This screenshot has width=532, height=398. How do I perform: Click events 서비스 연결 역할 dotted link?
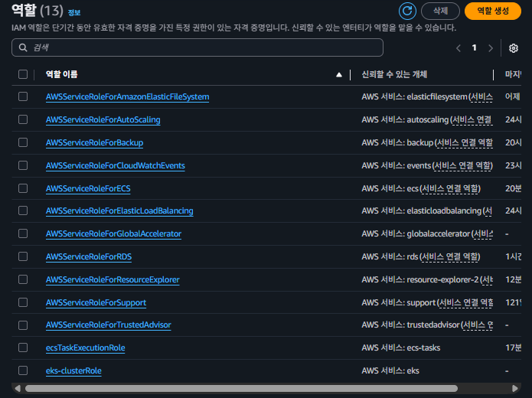tap(462, 165)
